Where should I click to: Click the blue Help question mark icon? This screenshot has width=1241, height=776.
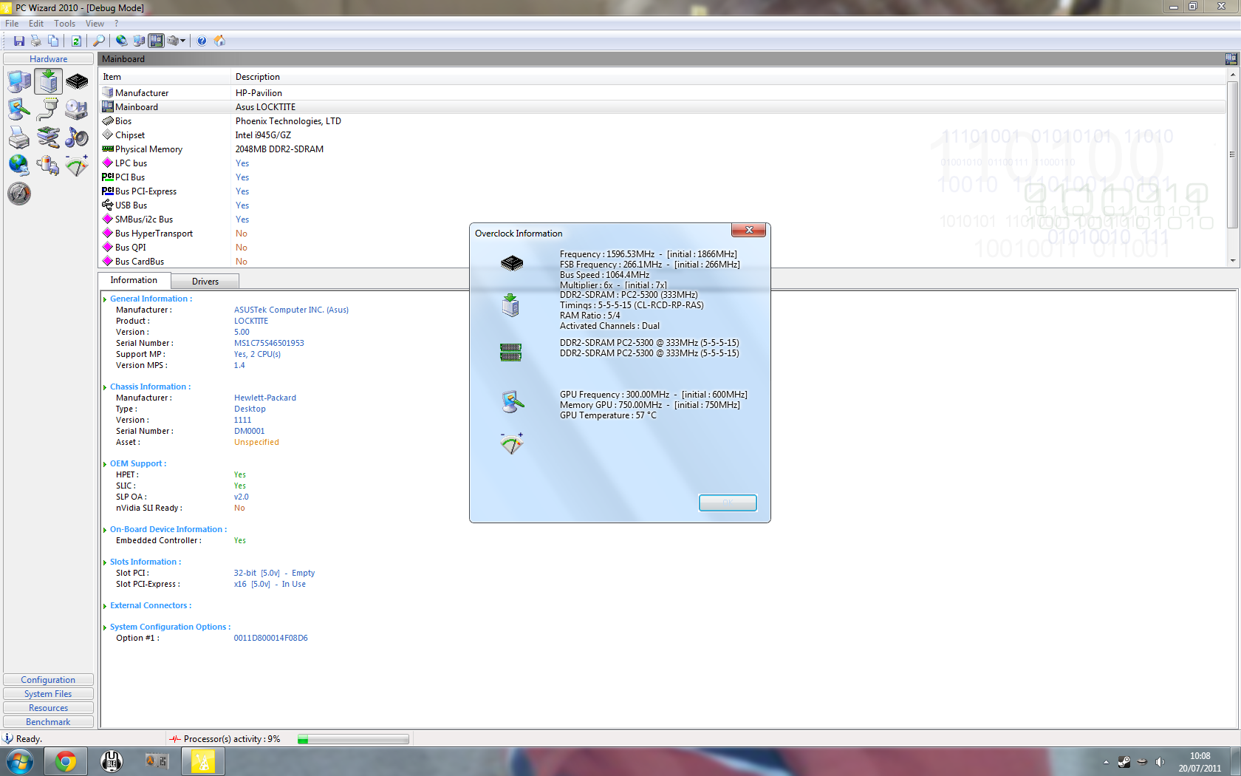coord(202,41)
